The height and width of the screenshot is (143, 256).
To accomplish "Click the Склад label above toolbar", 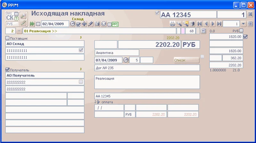I will click(78, 19).
